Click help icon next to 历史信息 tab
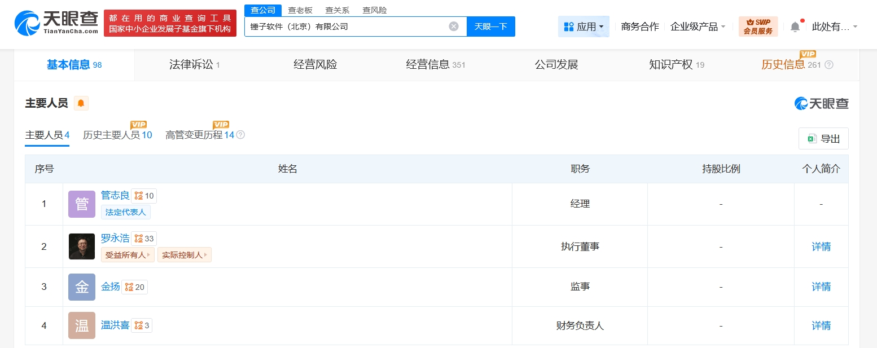877x348 pixels. 828,65
